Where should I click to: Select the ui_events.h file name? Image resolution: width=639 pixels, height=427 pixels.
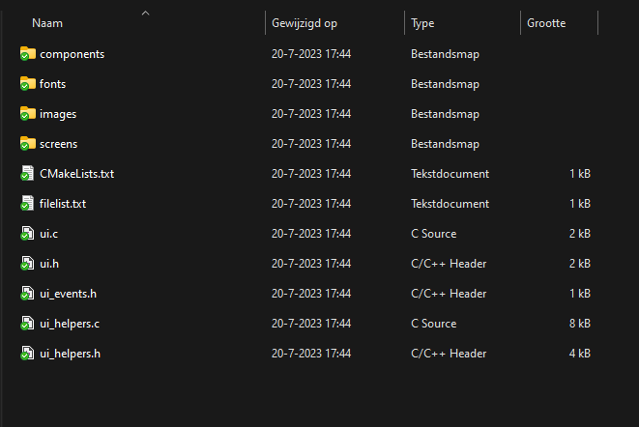click(68, 294)
